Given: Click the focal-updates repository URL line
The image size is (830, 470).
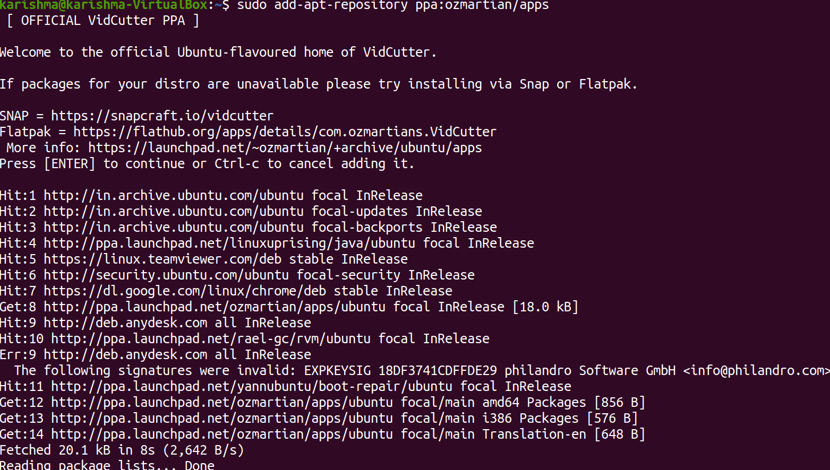Looking at the screenshot, I should 174,211.
